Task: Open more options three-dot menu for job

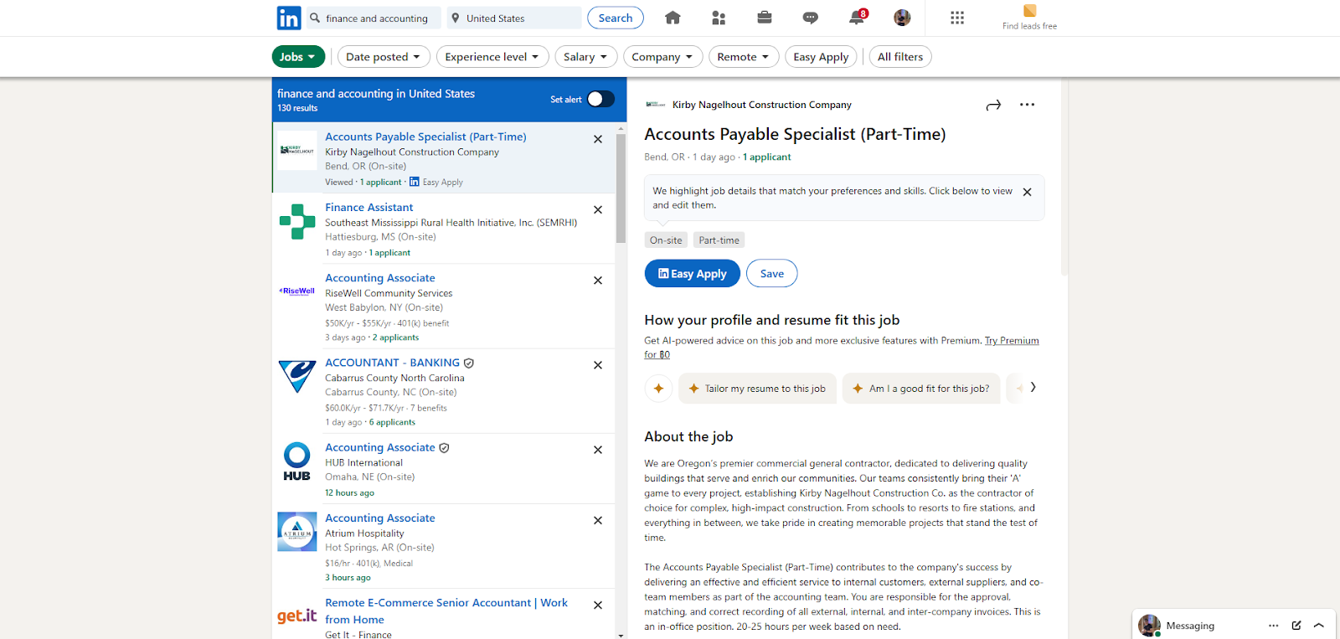Action: tap(1028, 105)
